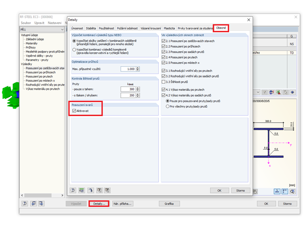Click the help icon in the RF-STEEL window's bottom bar
307x230 pixels.
tap(25, 204)
